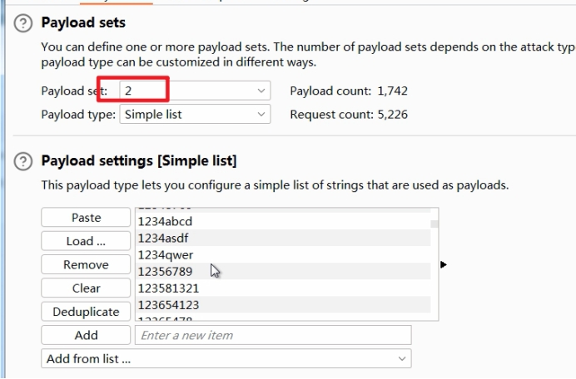Open the Payload set dropdown
Viewport: 576px width, 379px height.
[x=195, y=90]
